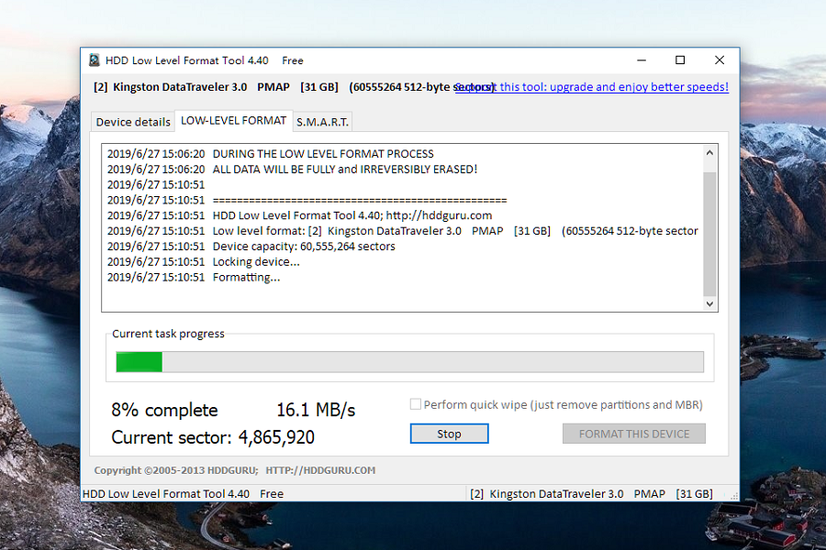Minimize the HDD Low Level Format Tool window
Screen dimensions: 826x550
point(642,60)
